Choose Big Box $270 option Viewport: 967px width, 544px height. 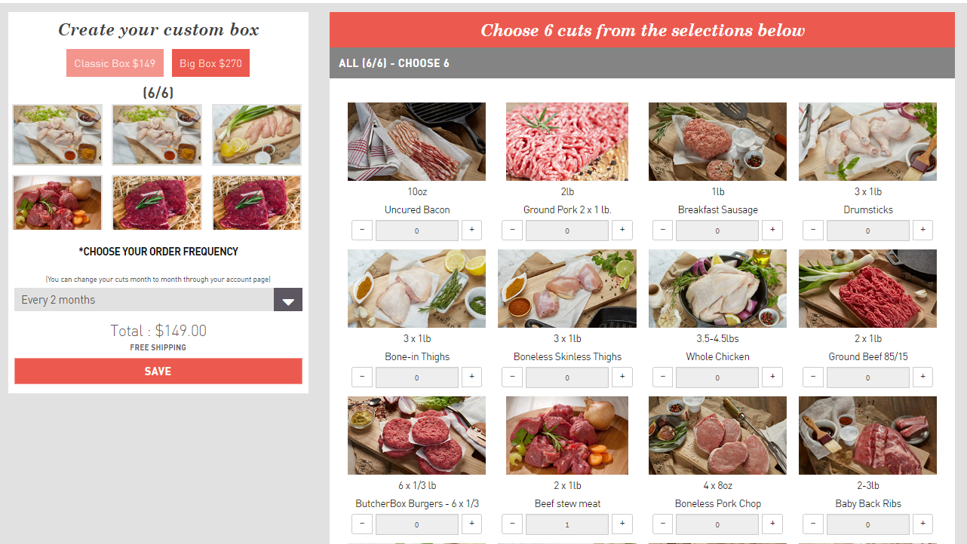(x=210, y=63)
